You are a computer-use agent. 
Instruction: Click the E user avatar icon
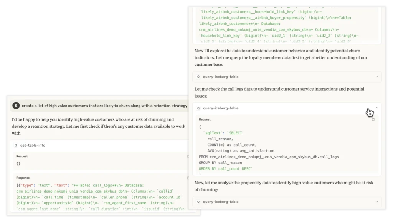[16, 106]
